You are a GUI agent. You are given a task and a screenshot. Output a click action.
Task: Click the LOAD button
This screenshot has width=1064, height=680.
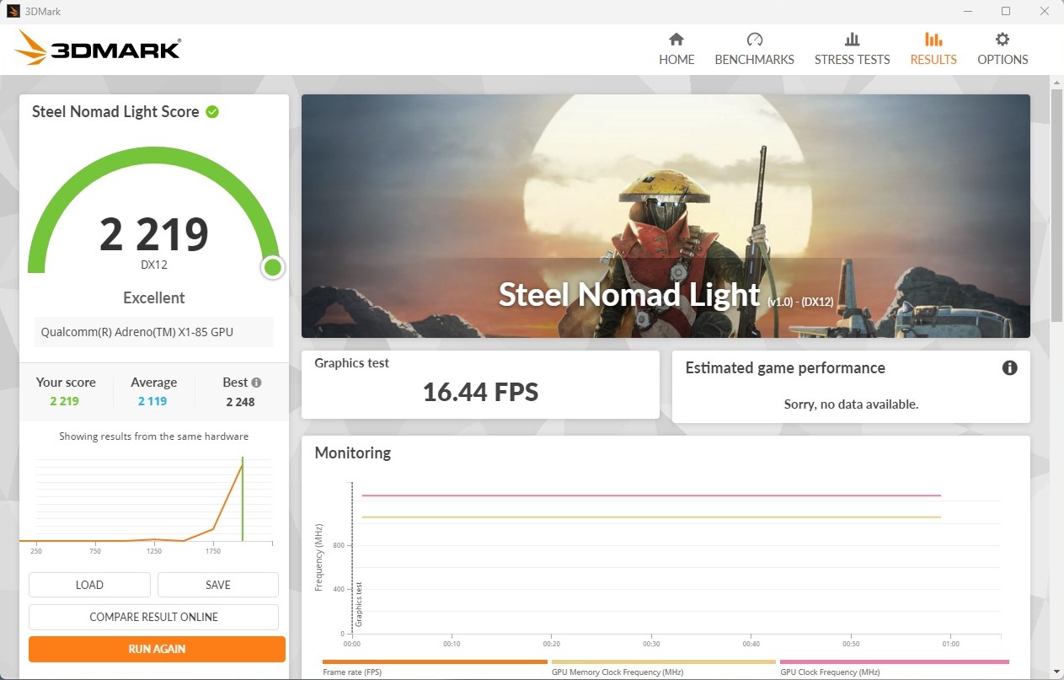tap(89, 585)
